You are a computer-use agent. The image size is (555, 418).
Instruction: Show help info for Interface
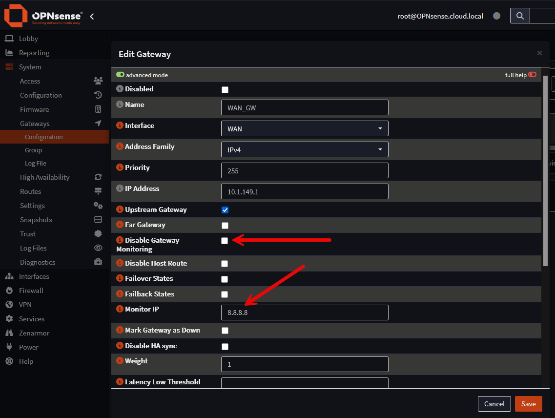click(120, 125)
